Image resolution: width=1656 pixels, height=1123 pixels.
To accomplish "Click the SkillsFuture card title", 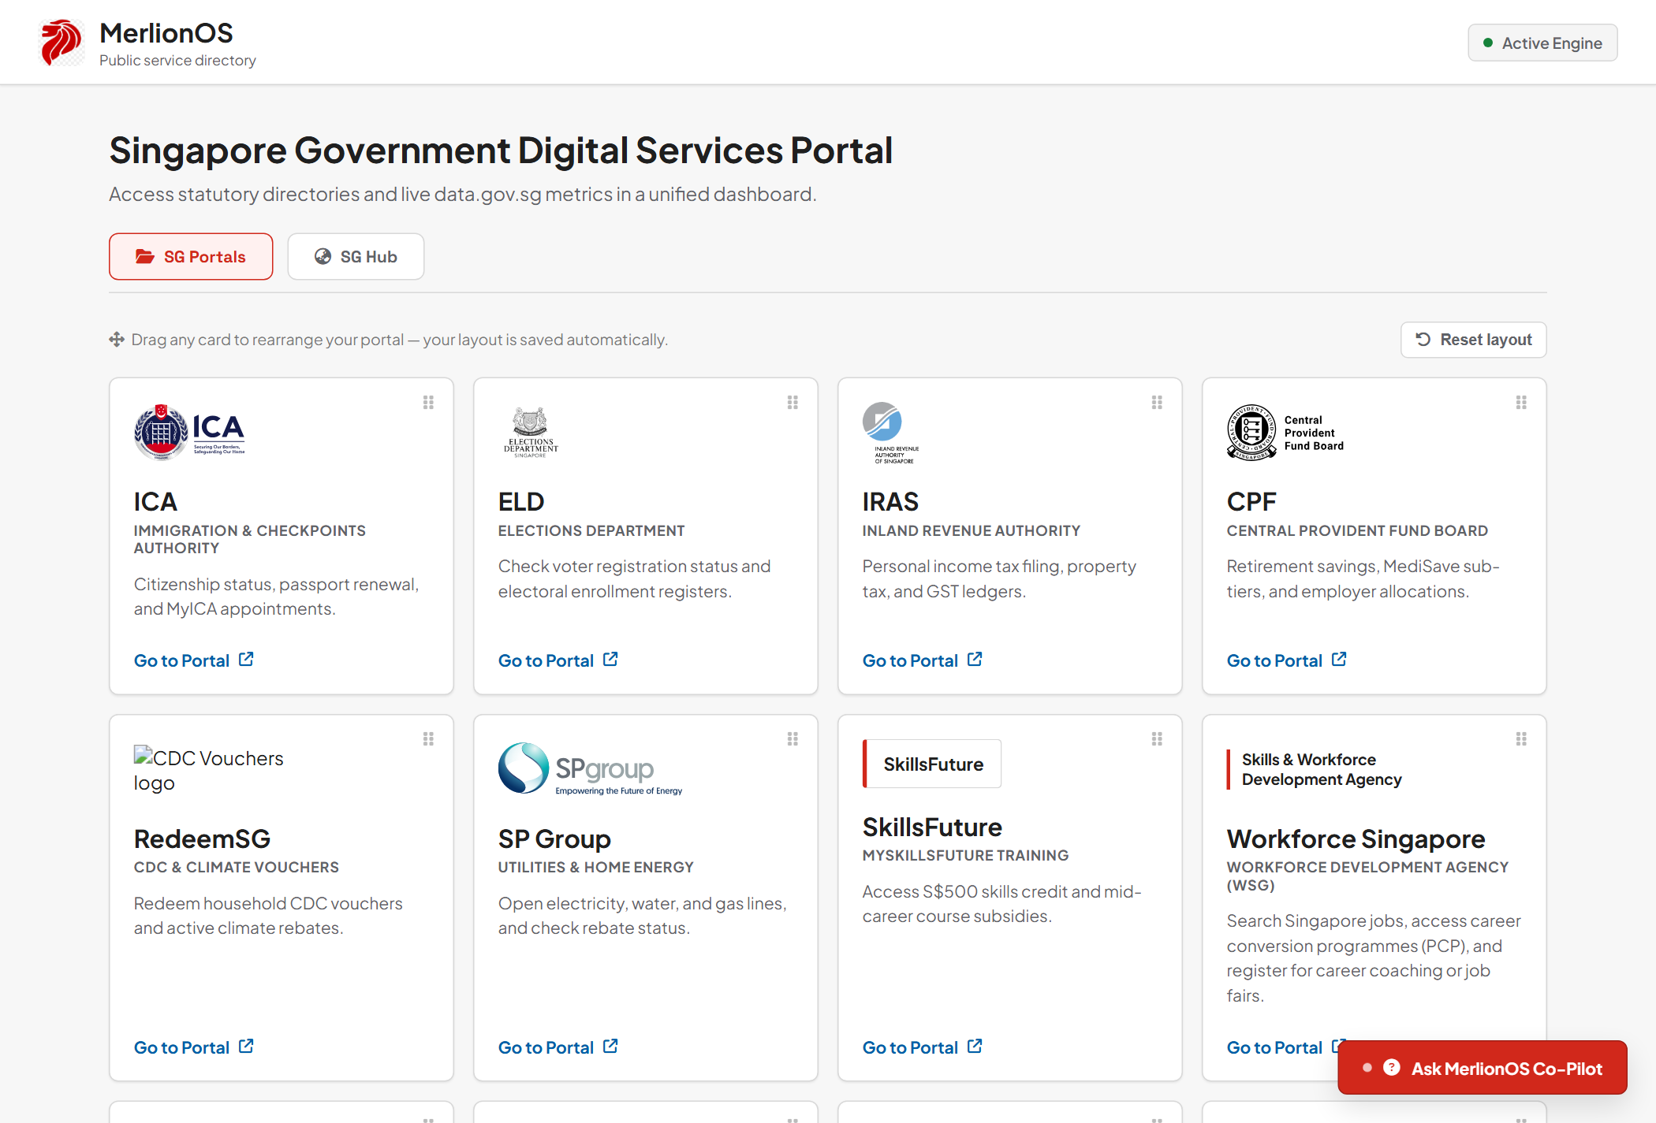I will pyautogui.click(x=932, y=827).
